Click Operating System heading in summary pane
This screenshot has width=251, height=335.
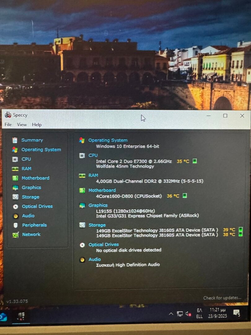[108, 140]
